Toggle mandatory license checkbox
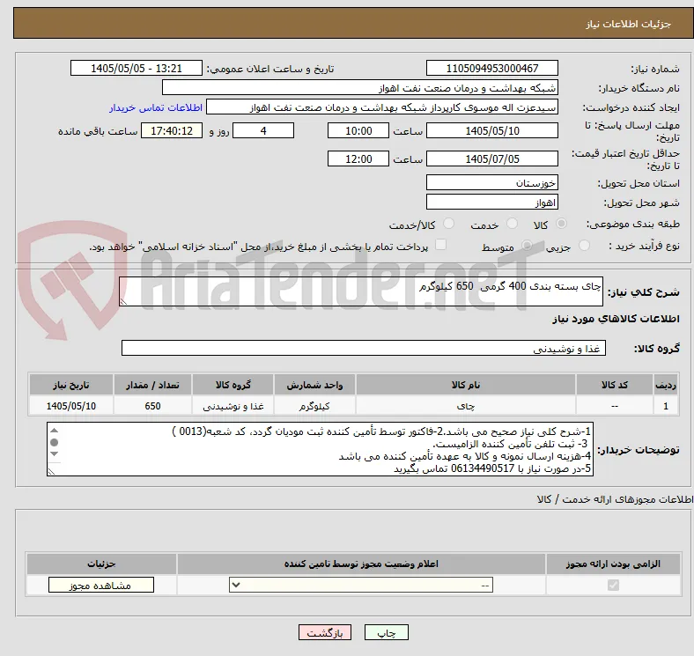 click(x=613, y=586)
